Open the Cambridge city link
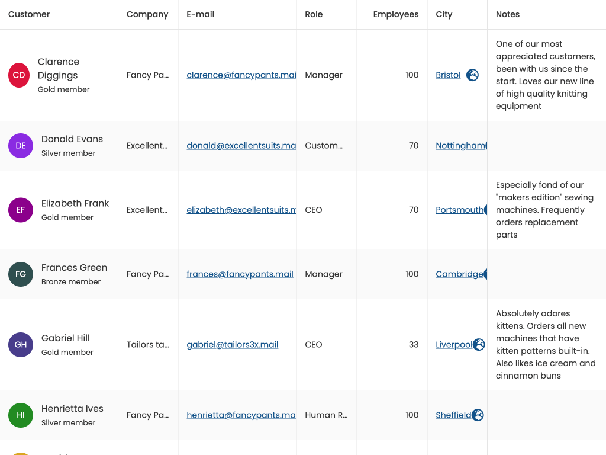Screen dimensions: 606x455 tap(459, 274)
